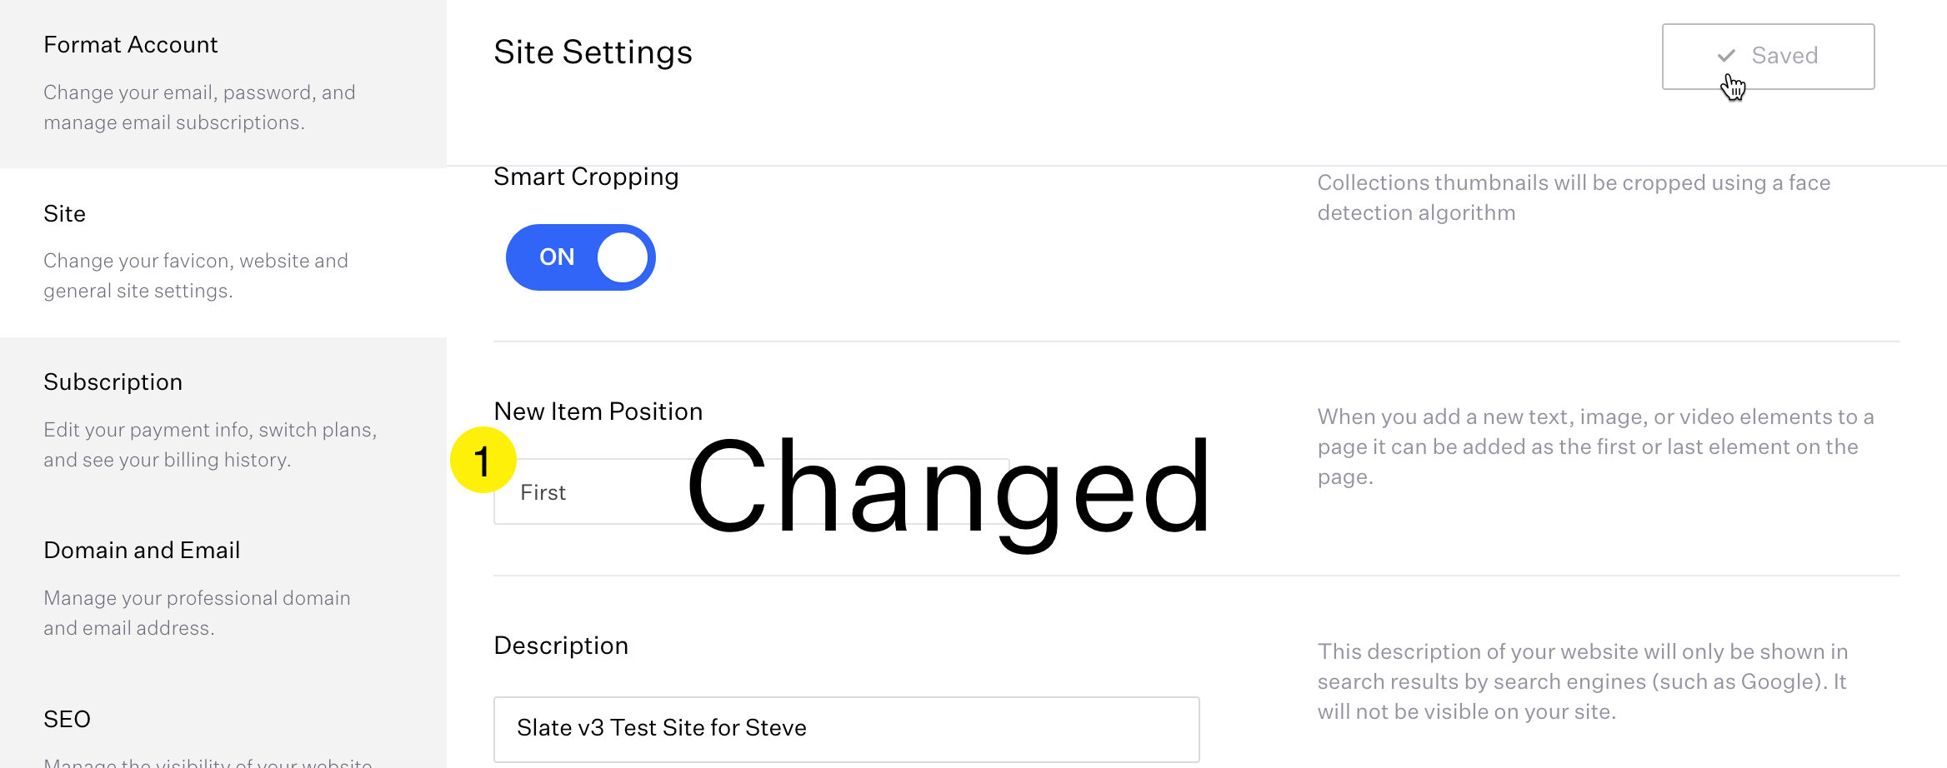Click the Description text field
The width and height of the screenshot is (1947, 768).
coord(846,729)
